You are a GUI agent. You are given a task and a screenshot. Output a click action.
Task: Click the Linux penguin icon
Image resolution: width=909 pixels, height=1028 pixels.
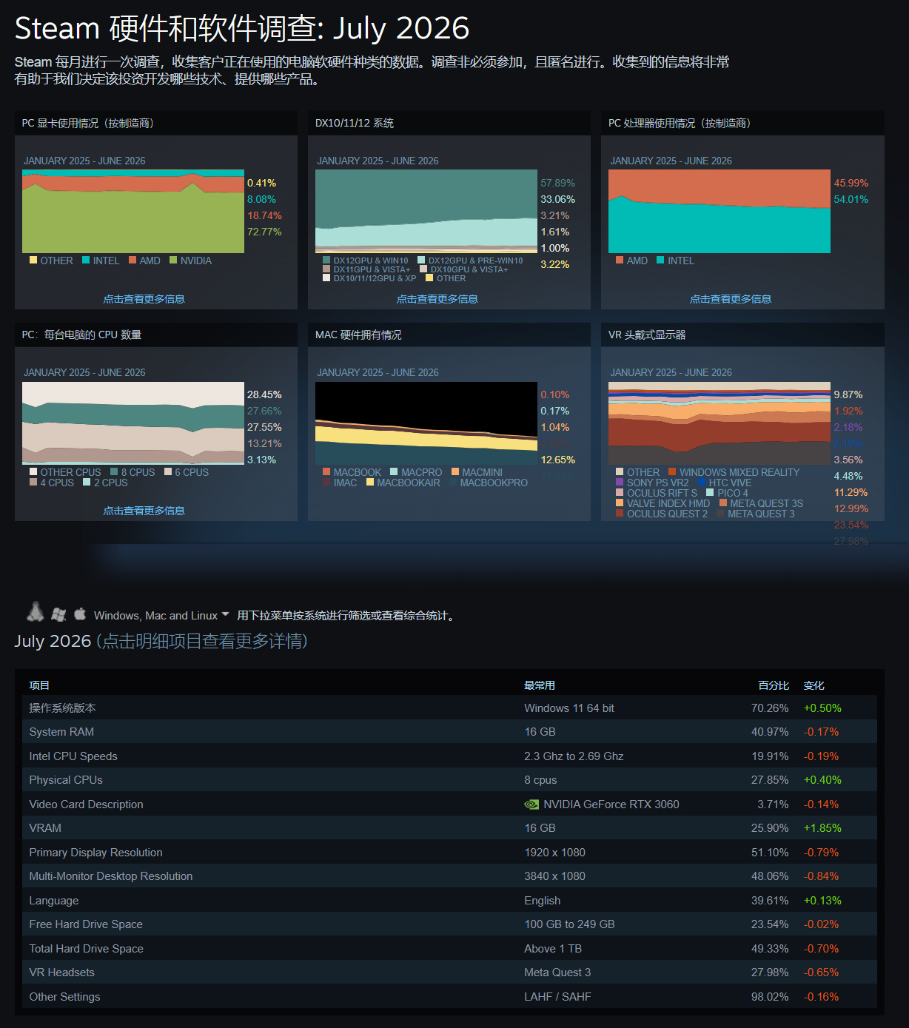[35, 611]
